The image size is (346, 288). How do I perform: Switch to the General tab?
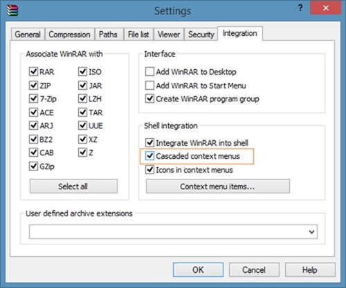(x=28, y=35)
